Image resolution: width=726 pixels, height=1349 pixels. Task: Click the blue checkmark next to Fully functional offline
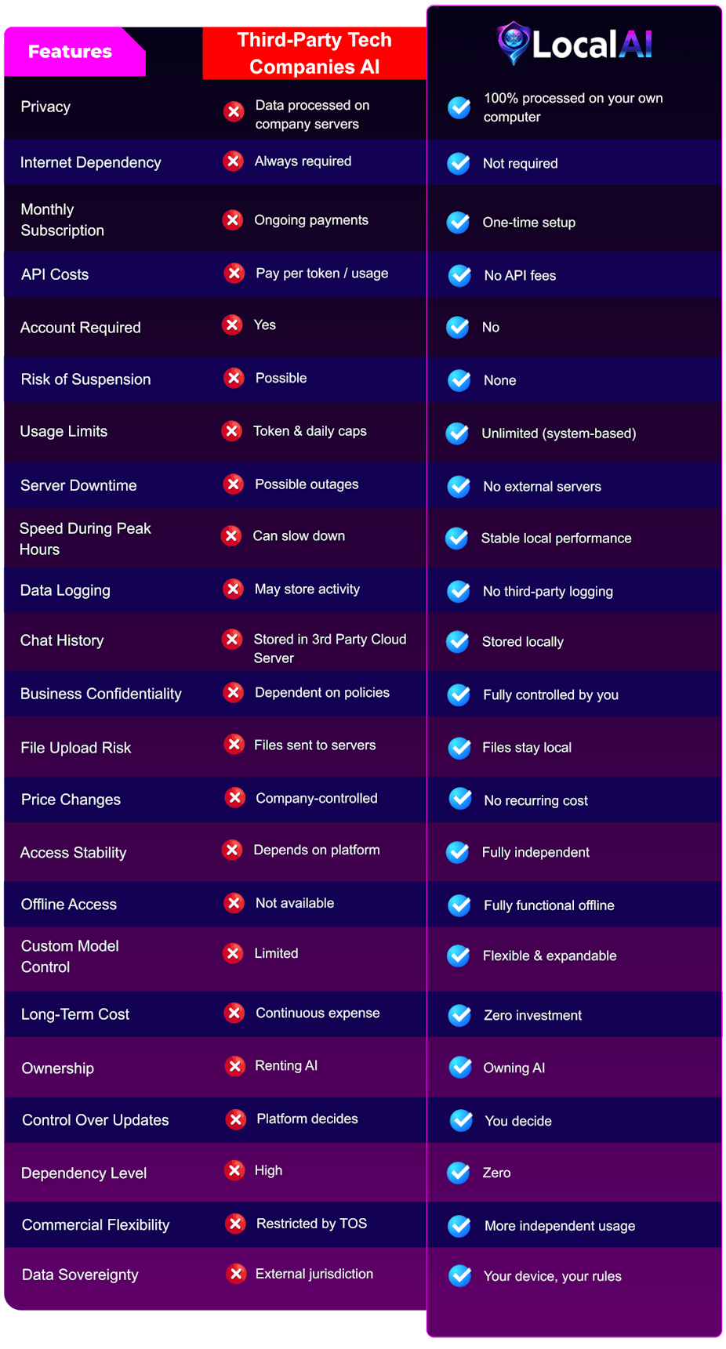[x=459, y=905]
